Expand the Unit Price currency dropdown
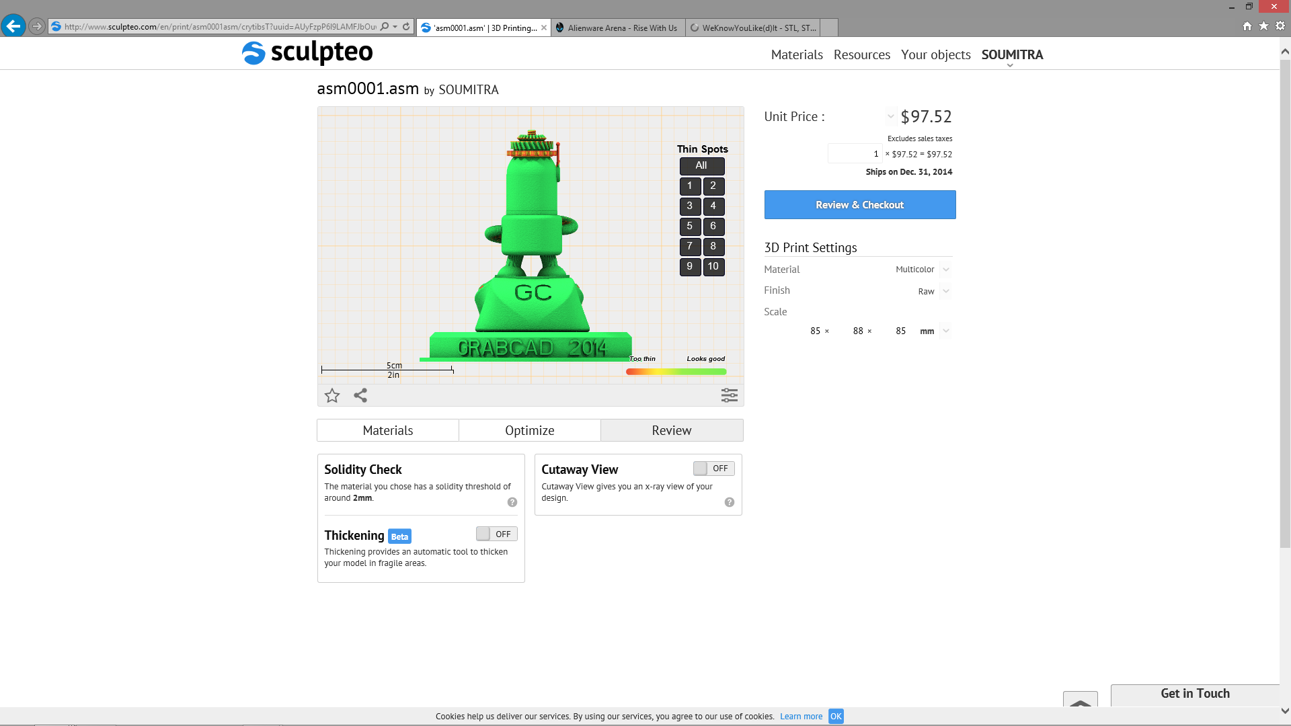Viewport: 1291px width, 726px height. tap(890, 116)
